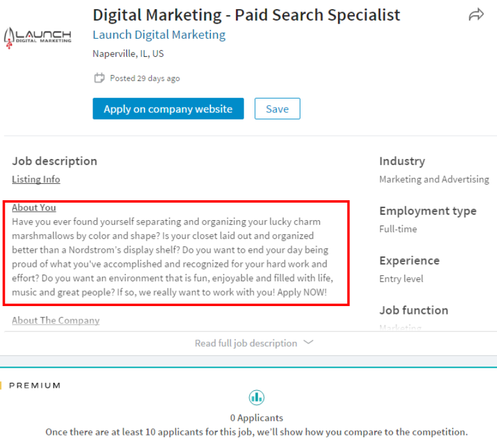Save this job posting
Viewport: 497px width, 447px height.
pyautogui.click(x=277, y=109)
